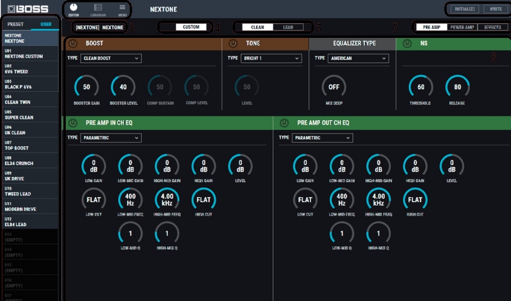Click the Initialize button
The width and height of the screenshot is (511, 301).
coord(465,9)
